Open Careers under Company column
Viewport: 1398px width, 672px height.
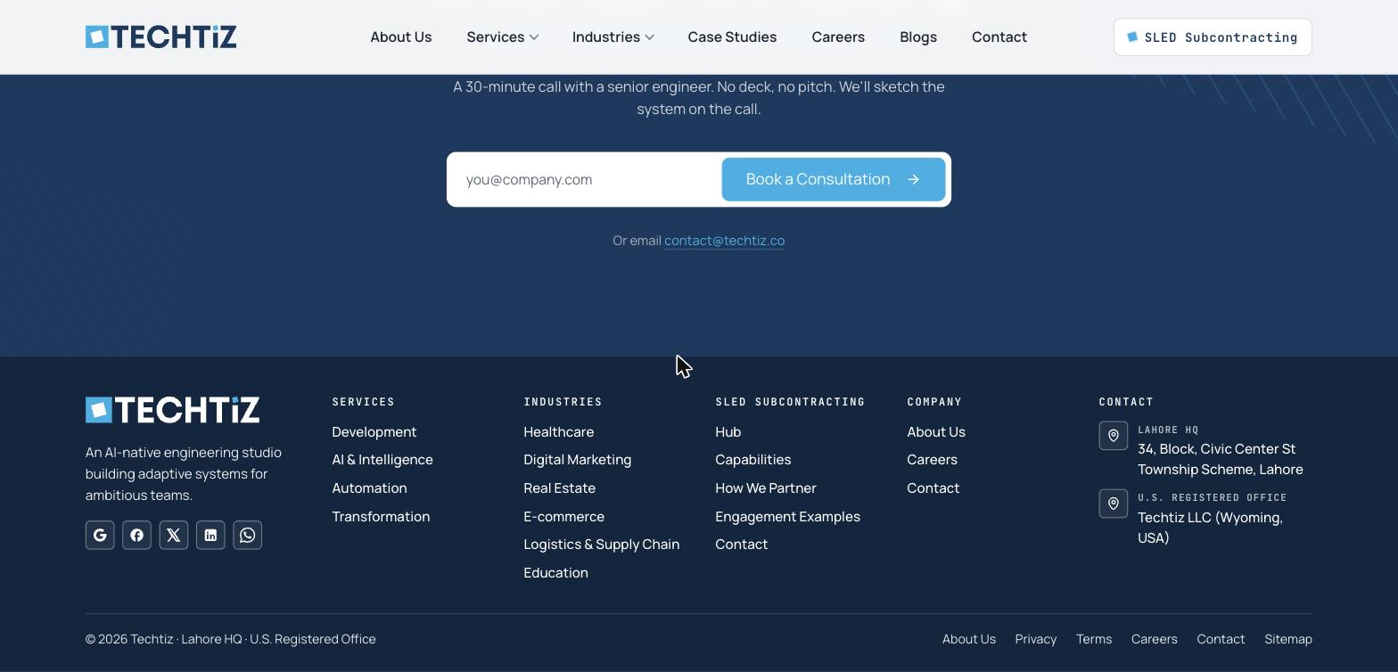pyautogui.click(x=933, y=460)
